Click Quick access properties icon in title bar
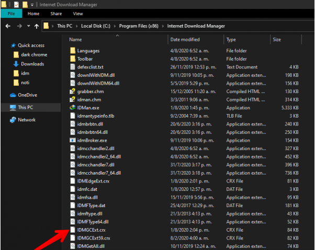The height and width of the screenshot is (250, 315). (16, 4)
